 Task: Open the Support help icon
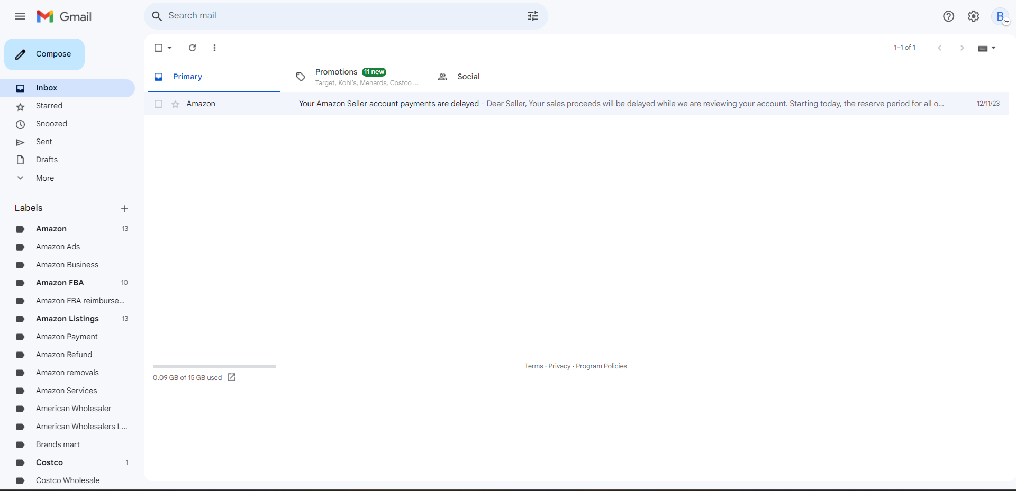coord(948,16)
